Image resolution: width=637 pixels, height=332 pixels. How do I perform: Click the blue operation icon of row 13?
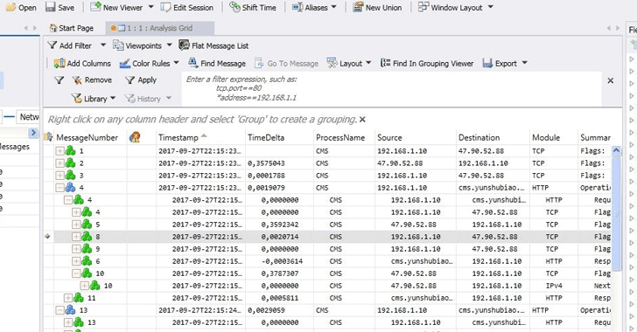point(70,310)
